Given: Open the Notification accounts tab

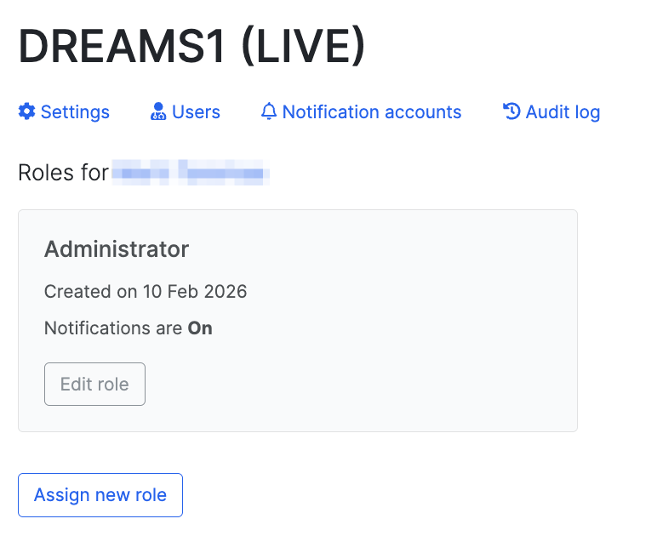Looking at the screenshot, I should [361, 111].
